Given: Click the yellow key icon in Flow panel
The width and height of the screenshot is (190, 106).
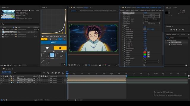Looking at the screenshot, I should [44, 39].
